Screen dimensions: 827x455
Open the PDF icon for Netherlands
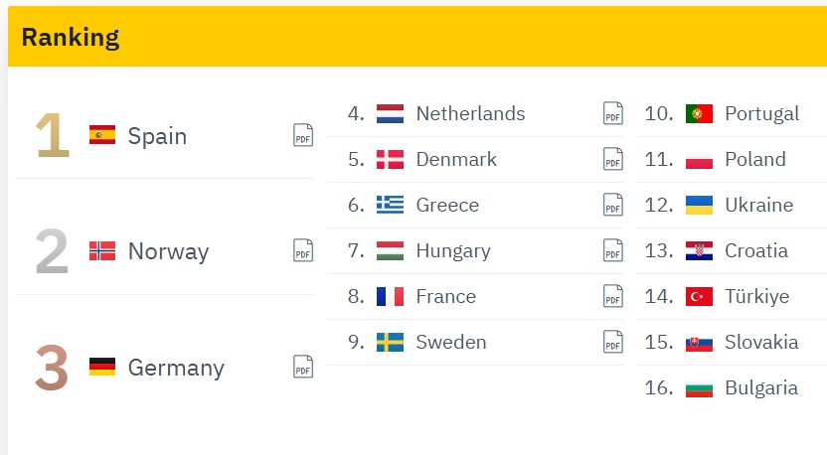click(x=612, y=113)
